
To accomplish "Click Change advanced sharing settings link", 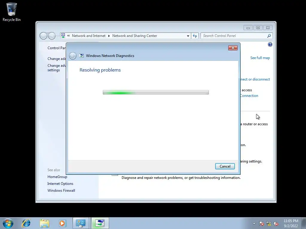I will [x=56, y=68].
